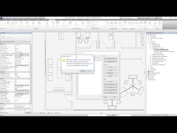The width and height of the screenshot is (177, 133).
Task: Open Object Styles from the ribbon
Action: pos(12,24)
